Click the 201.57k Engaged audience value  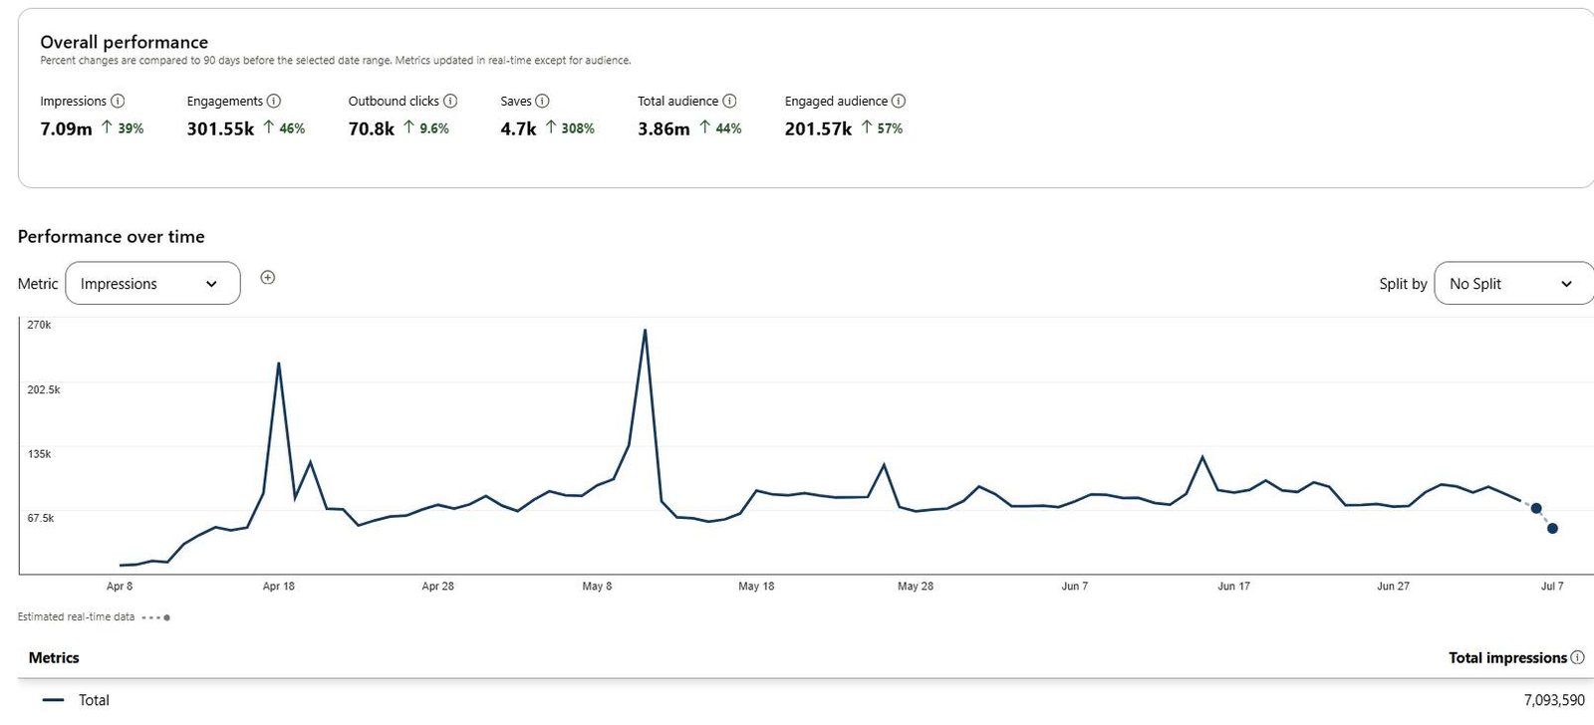(818, 128)
